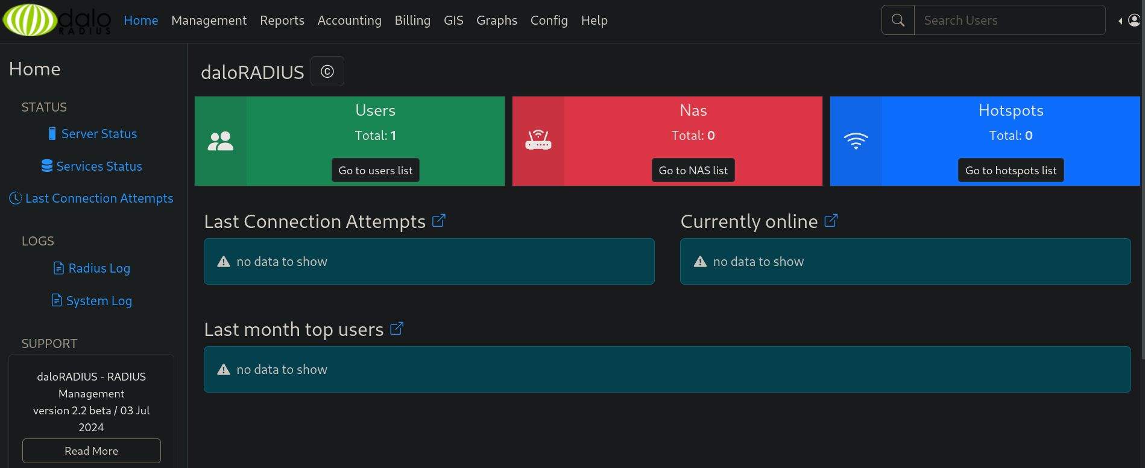This screenshot has height=468, width=1145.
Task: Click the Currently online heading
Action: coord(749,221)
